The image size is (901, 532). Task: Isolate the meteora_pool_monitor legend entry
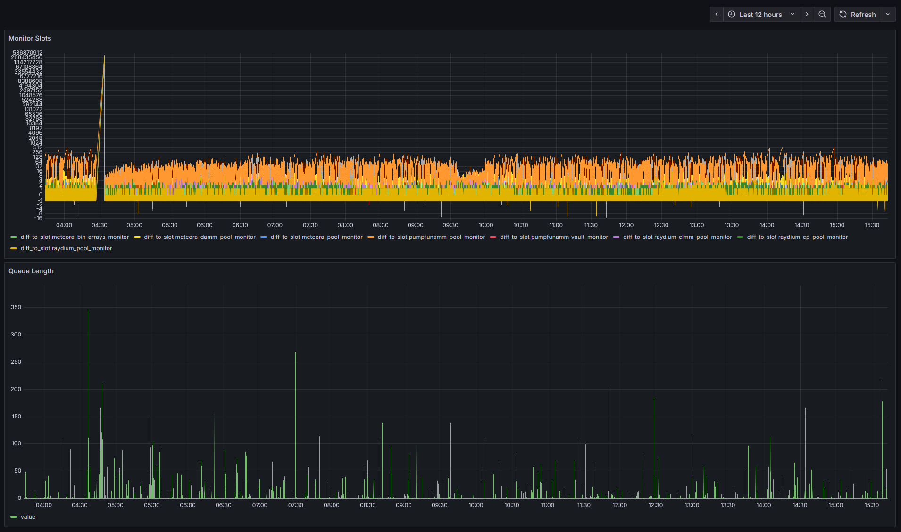pyautogui.click(x=317, y=237)
